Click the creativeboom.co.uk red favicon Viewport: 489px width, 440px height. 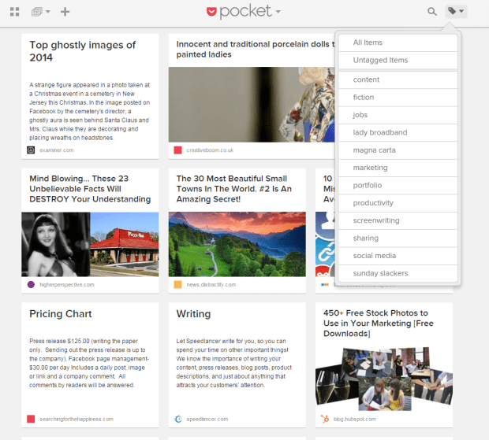(x=177, y=150)
